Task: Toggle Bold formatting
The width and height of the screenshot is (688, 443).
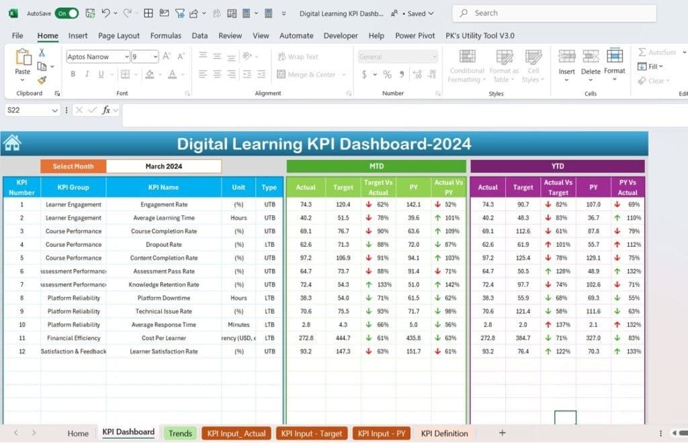Action: pyautogui.click(x=72, y=74)
